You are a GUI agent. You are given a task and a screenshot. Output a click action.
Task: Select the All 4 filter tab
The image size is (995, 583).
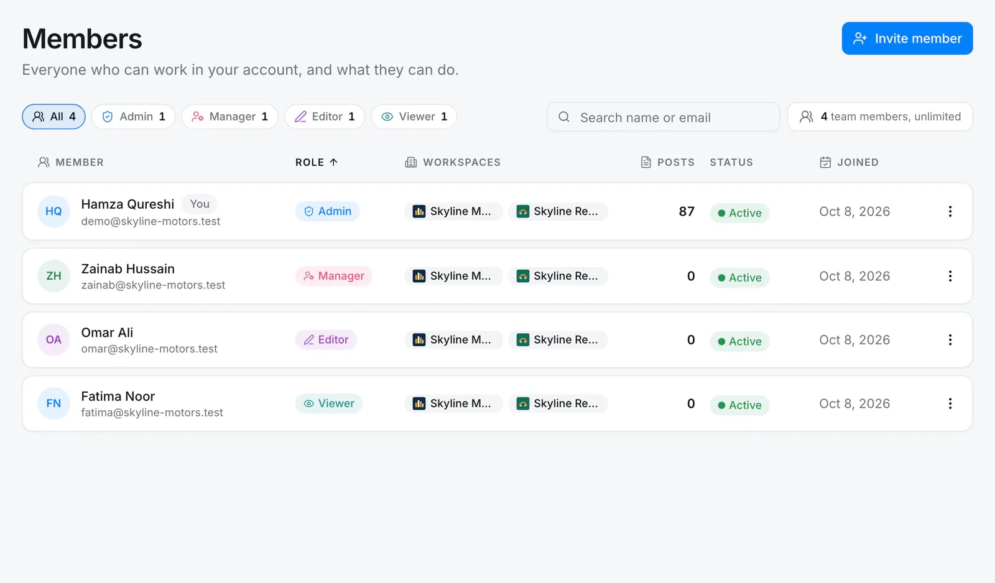tap(53, 117)
